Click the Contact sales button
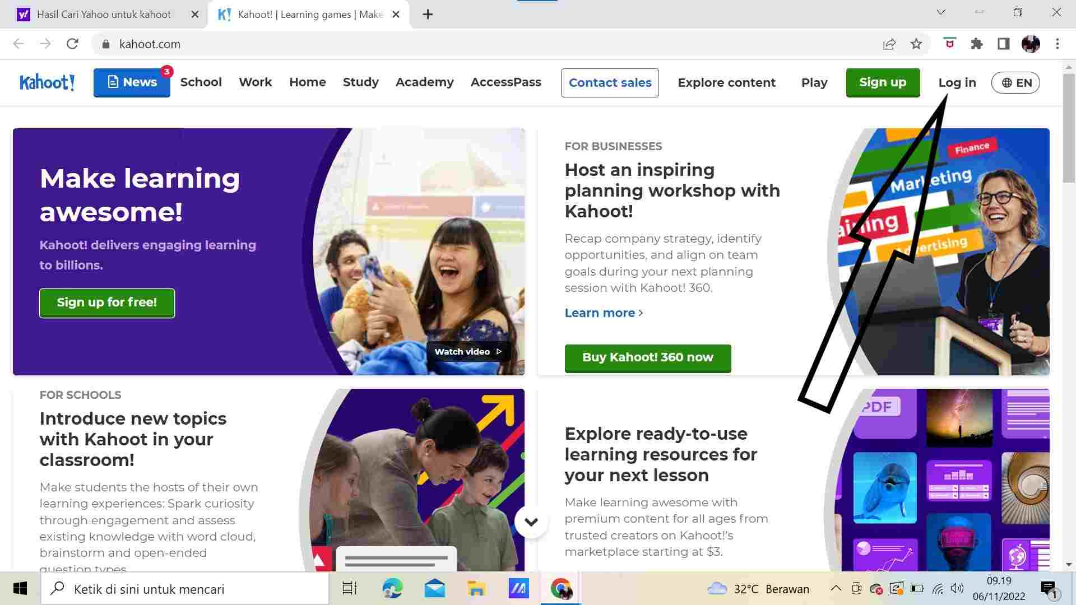The height and width of the screenshot is (605, 1076). pos(610,83)
